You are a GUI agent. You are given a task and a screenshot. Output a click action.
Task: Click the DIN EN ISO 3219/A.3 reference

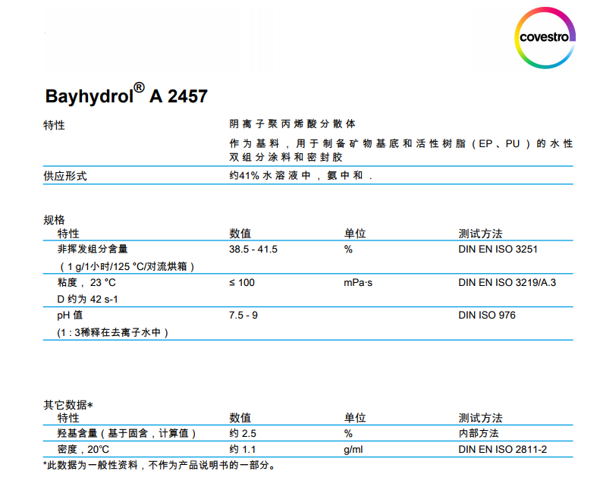(507, 282)
